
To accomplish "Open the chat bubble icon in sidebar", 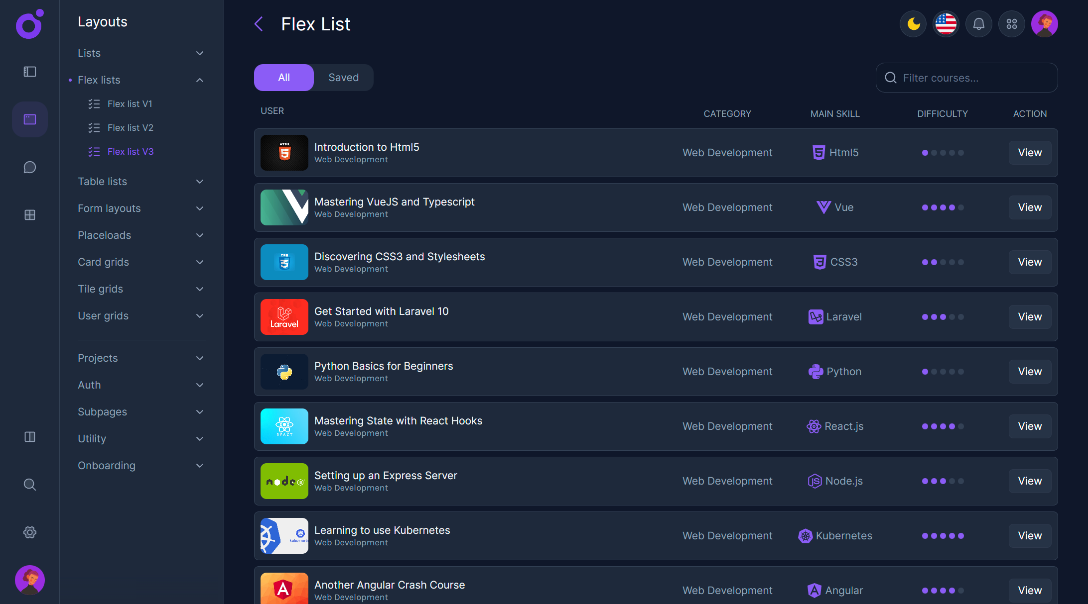I will pos(30,167).
